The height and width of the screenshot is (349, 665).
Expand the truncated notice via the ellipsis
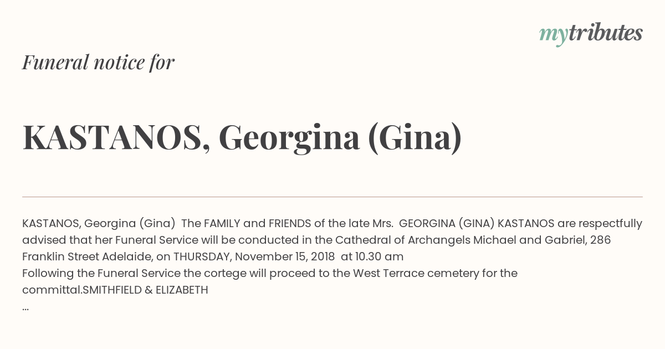[25, 307]
